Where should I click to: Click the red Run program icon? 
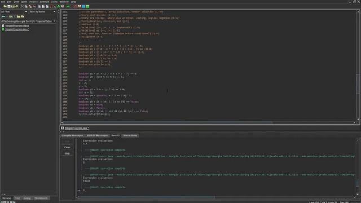click(x=76, y=6)
